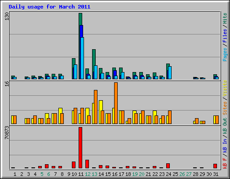Click day '16' on the x-axis
Screen dimensions: 230x179
coord(115,174)
